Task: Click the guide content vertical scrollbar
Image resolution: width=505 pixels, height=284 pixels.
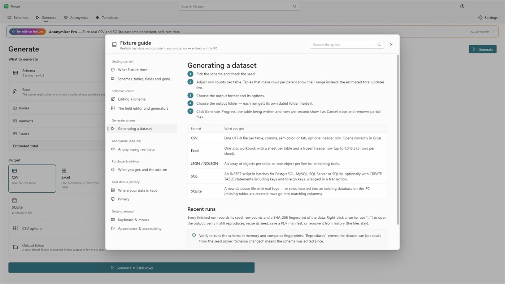Action: point(398,140)
